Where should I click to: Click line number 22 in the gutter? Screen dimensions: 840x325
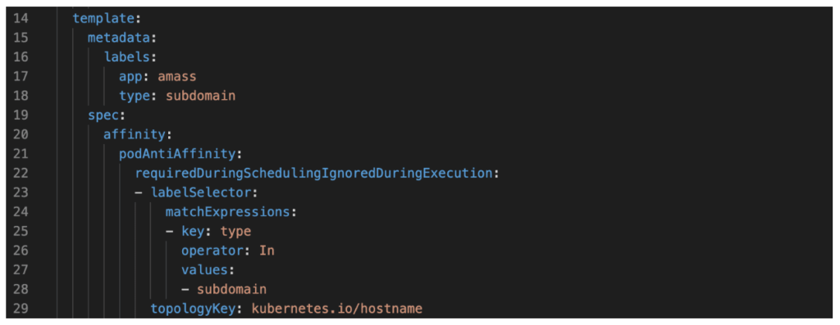click(x=21, y=174)
